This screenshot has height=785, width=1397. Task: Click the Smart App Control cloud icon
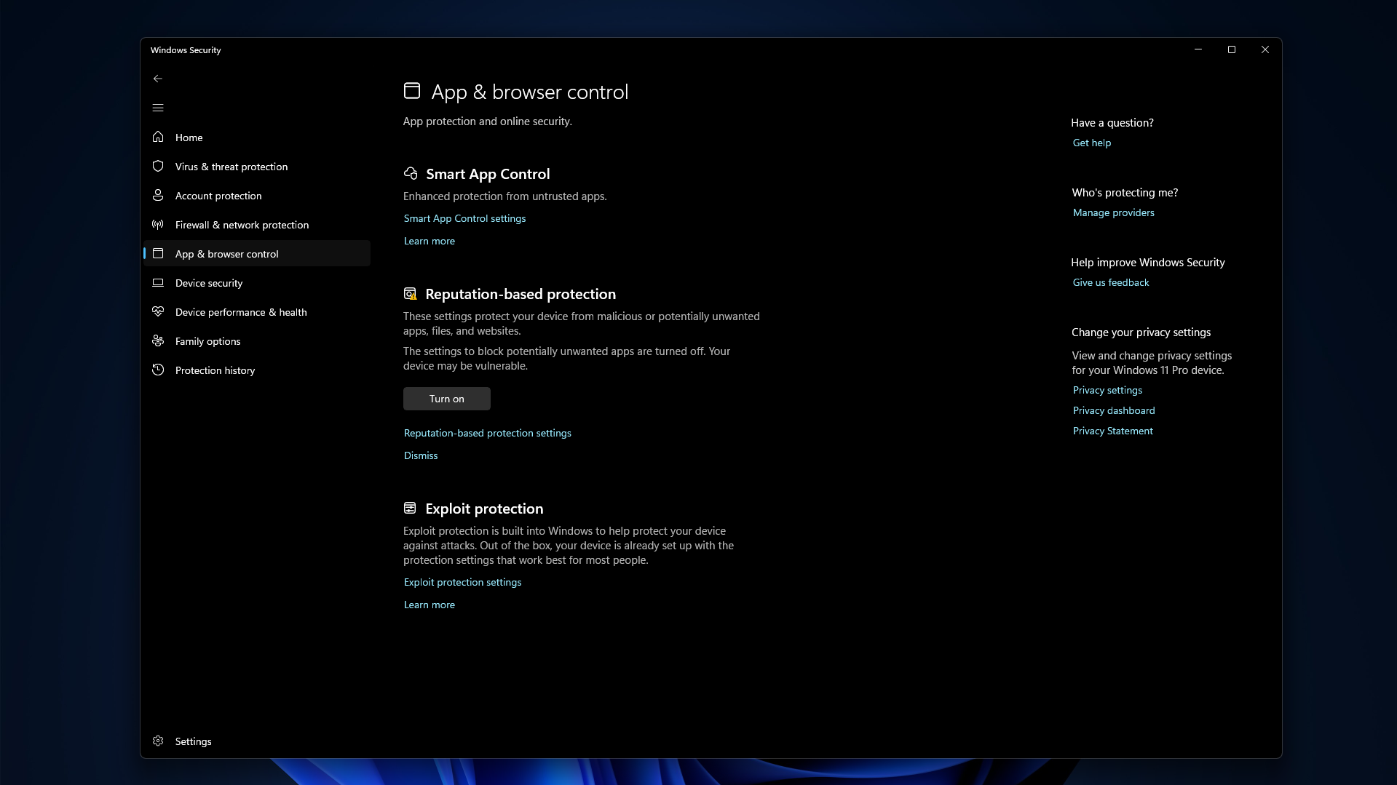point(411,173)
